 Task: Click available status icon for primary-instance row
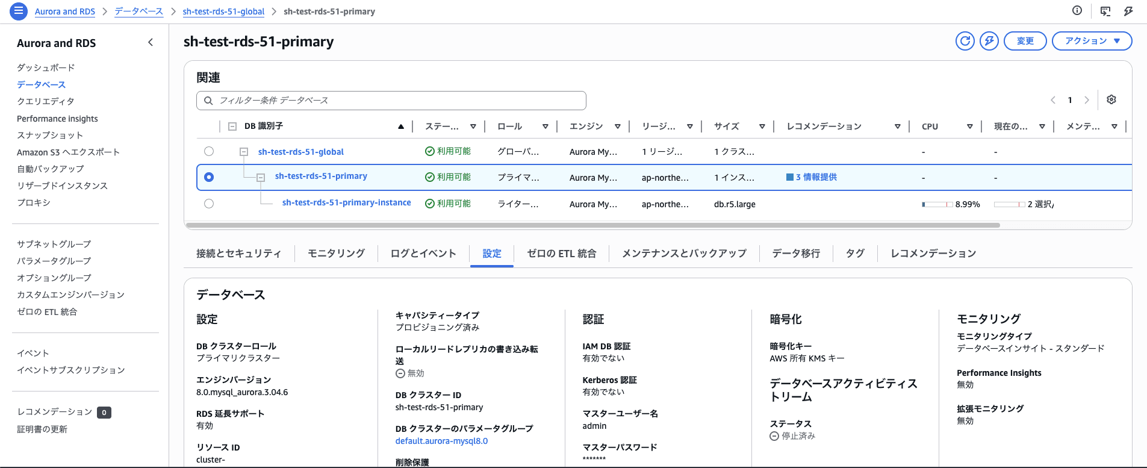(x=430, y=204)
